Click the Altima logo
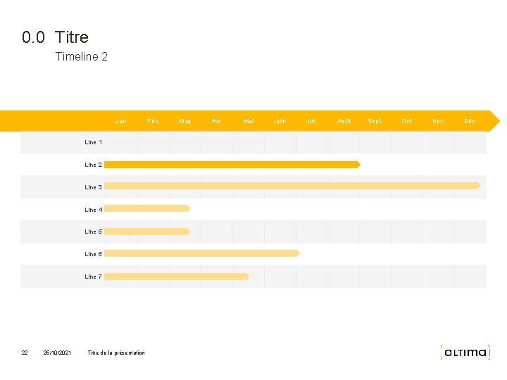 (x=465, y=352)
